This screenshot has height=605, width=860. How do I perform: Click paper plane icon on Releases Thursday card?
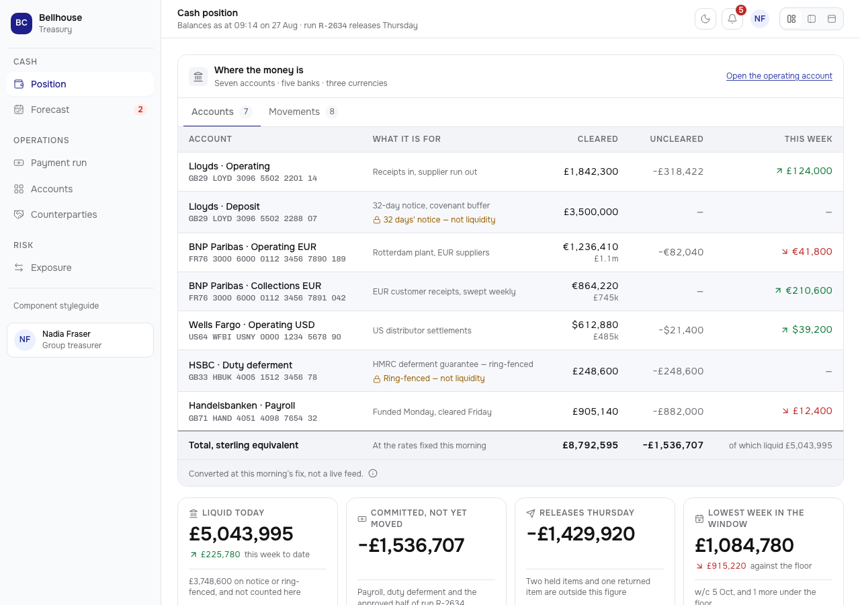click(531, 513)
